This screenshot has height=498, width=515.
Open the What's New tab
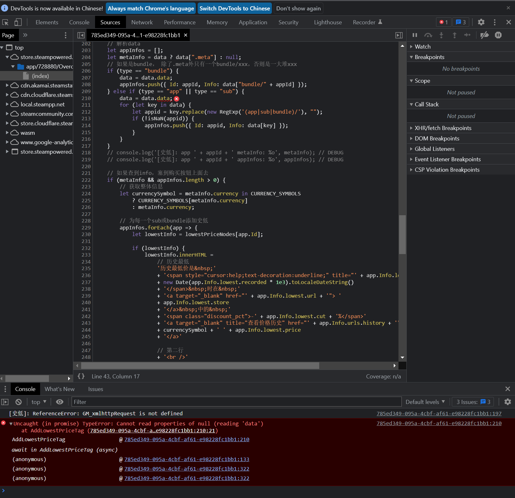pyautogui.click(x=59, y=389)
